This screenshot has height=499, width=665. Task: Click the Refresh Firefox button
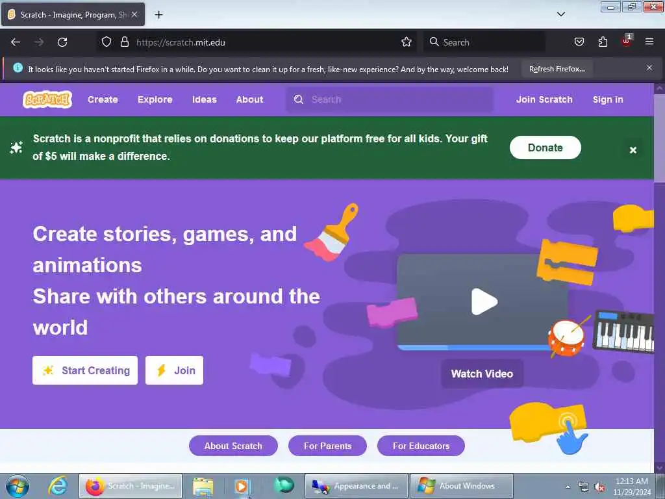(557, 69)
